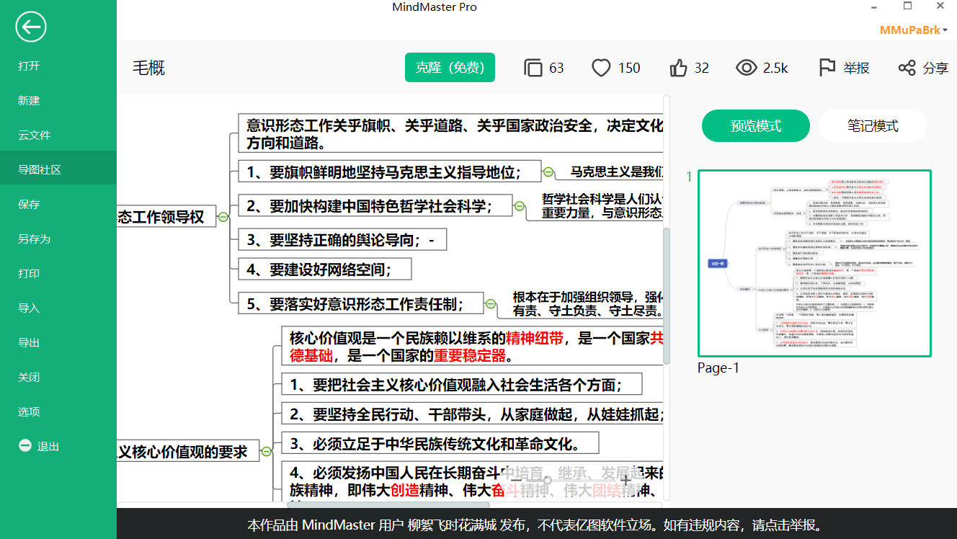This screenshot has height=539, width=957.
Task: Click the back arrow icon
Action: pyautogui.click(x=31, y=27)
